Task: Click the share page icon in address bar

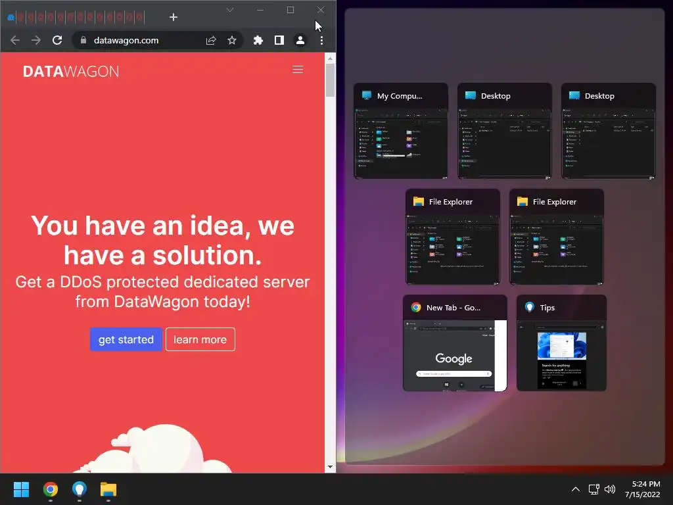Action: pyautogui.click(x=211, y=40)
